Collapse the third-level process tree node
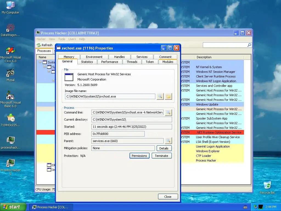Image resolution: width=281 pixels, height=211 pixels. 49,71
